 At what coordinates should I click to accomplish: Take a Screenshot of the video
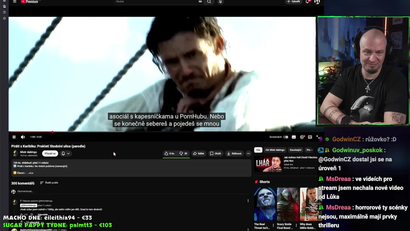pos(275,137)
